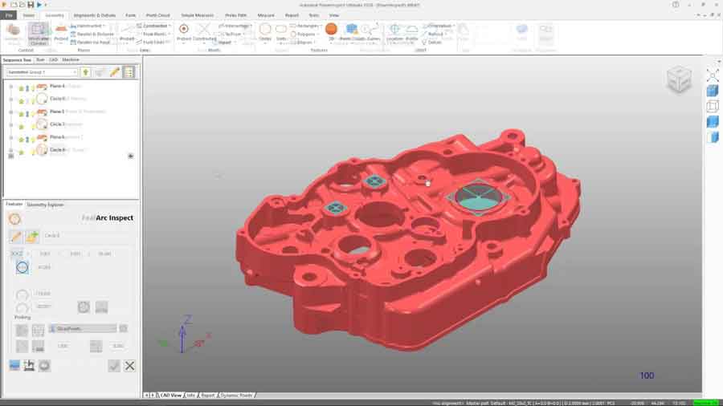Click the Wireframe Checker ribbon icon

[39, 34]
